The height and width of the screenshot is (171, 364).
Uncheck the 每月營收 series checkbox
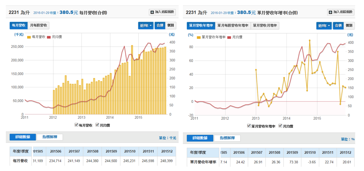coord(77,125)
